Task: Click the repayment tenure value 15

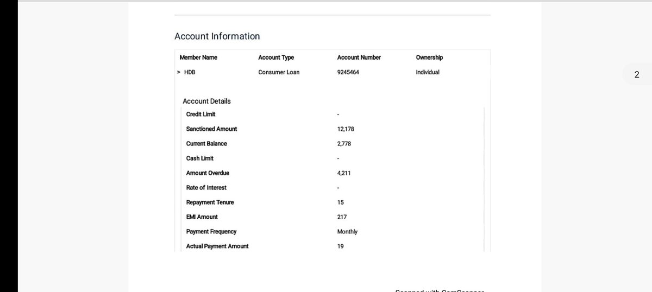Action: click(340, 202)
